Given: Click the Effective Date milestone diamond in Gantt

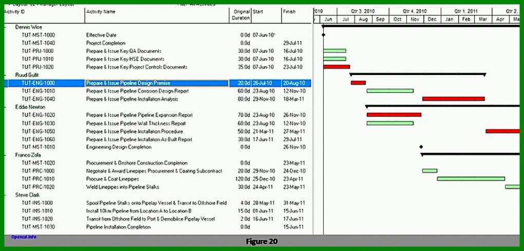Looking at the screenshot, I should pos(323,35).
